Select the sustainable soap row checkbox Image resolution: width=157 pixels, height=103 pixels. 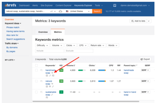36,92
